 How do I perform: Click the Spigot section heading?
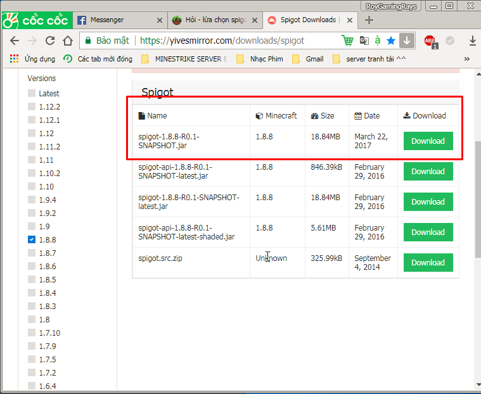[x=157, y=92]
